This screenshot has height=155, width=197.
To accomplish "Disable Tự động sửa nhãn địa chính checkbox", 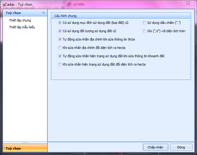I will point(60,39).
